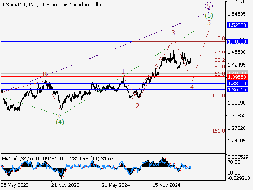Click the red wave 2 label

pyautogui.click(x=138, y=106)
